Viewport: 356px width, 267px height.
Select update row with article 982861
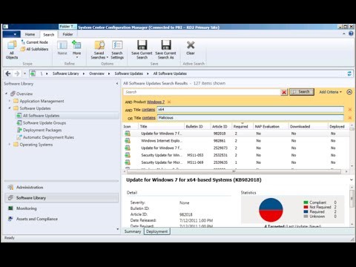(236, 141)
